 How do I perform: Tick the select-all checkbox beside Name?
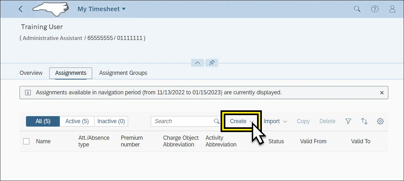click(x=26, y=141)
